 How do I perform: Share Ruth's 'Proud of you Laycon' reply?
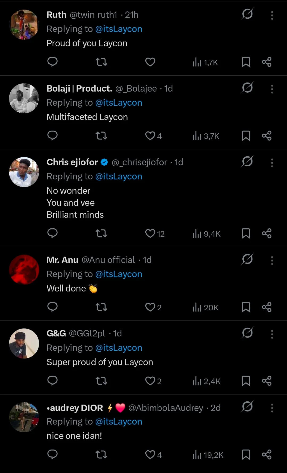267,62
